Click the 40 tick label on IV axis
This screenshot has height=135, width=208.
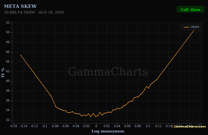[x=8, y=81]
